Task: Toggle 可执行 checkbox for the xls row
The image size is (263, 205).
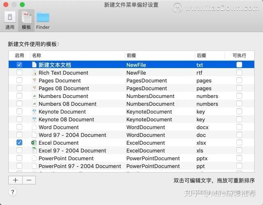Action: pos(239,150)
